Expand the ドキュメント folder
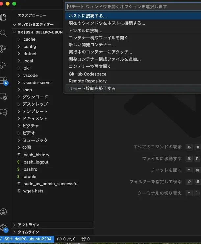This screenshot has width=201, height=244. pyautogui.click(x=19, y=119)
